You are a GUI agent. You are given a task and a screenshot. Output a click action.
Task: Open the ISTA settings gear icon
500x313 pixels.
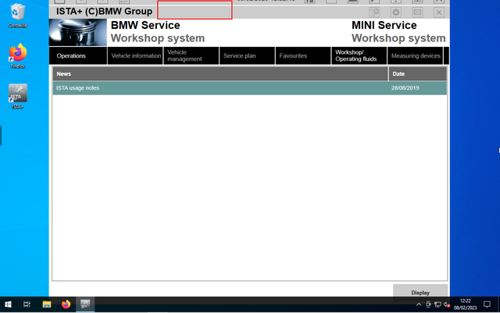coord(396,12)
